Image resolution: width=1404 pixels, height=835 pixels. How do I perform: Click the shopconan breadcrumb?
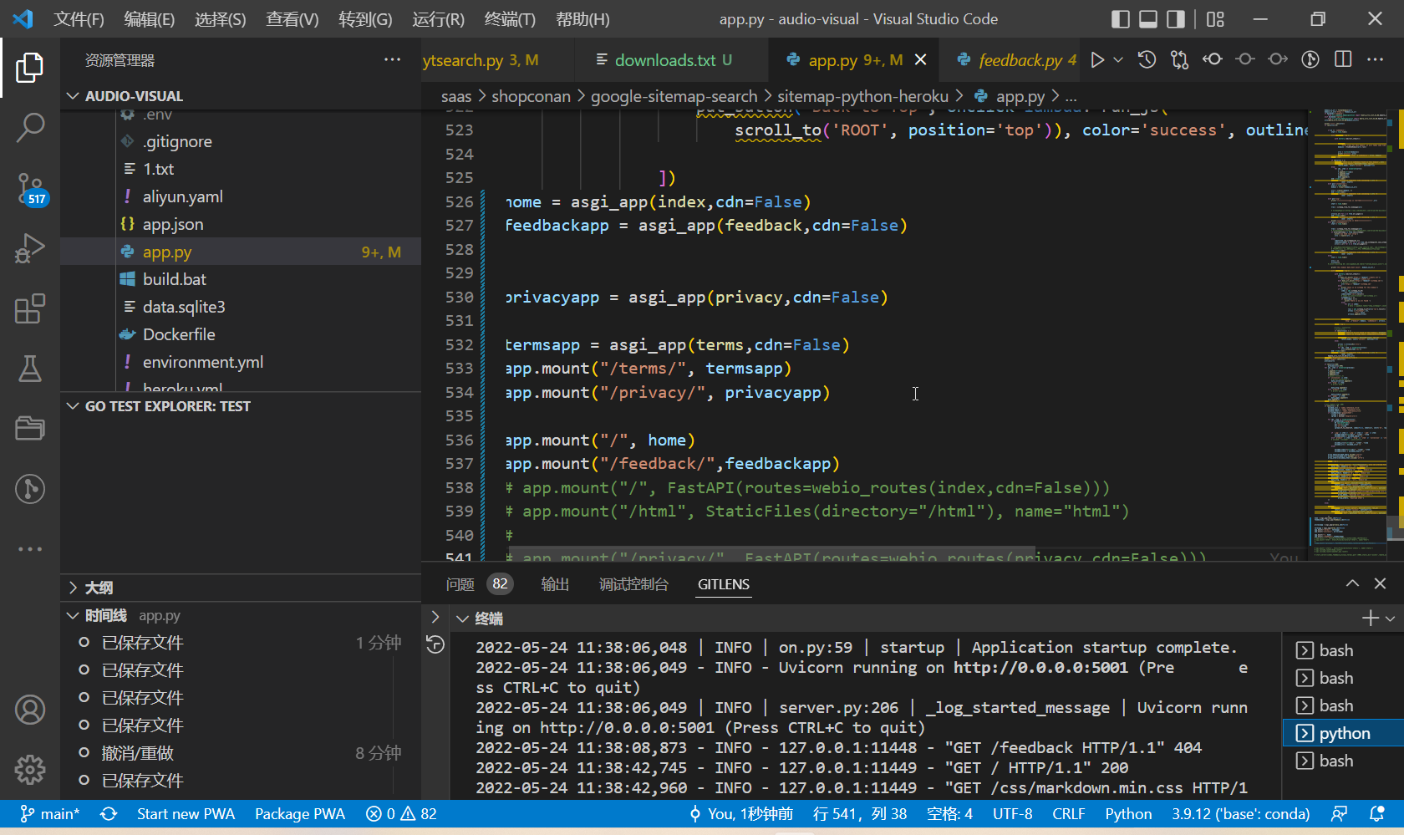[x=531, y=96]
